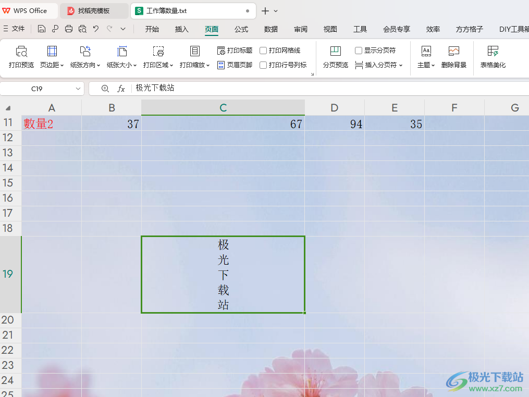Switch to the Insert (插入) tab
Viewport: 529px width, 397px height.
(182, 29)
